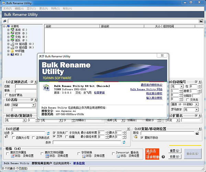Click the R reset icon in section 12

click(x=128, y=129)
